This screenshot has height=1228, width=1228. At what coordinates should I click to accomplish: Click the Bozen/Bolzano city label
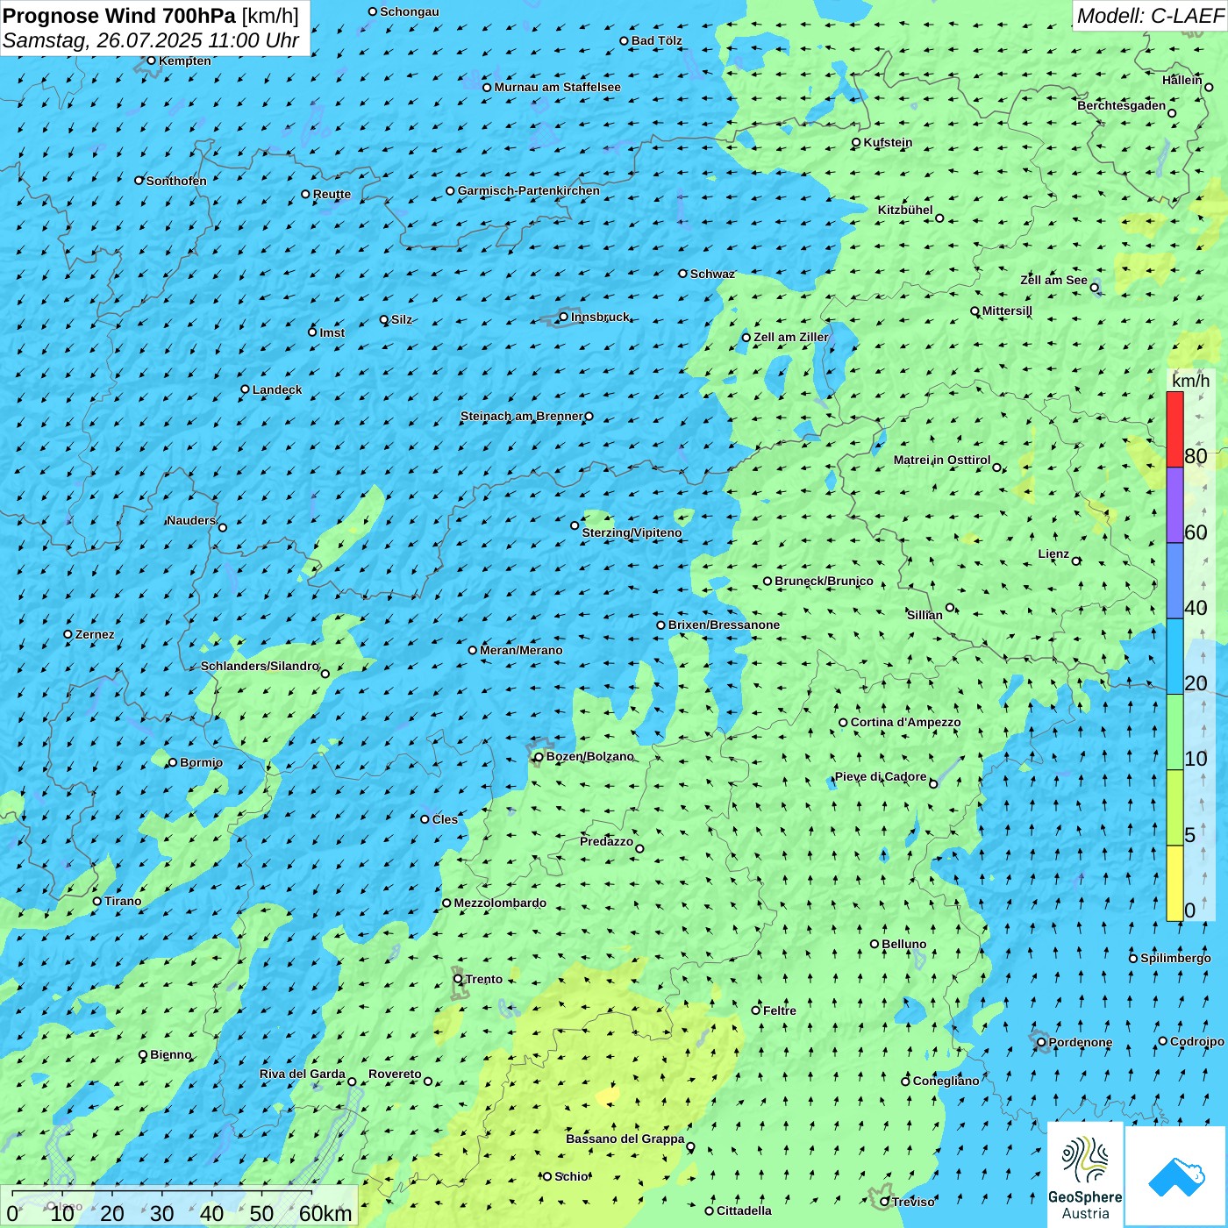590,756
